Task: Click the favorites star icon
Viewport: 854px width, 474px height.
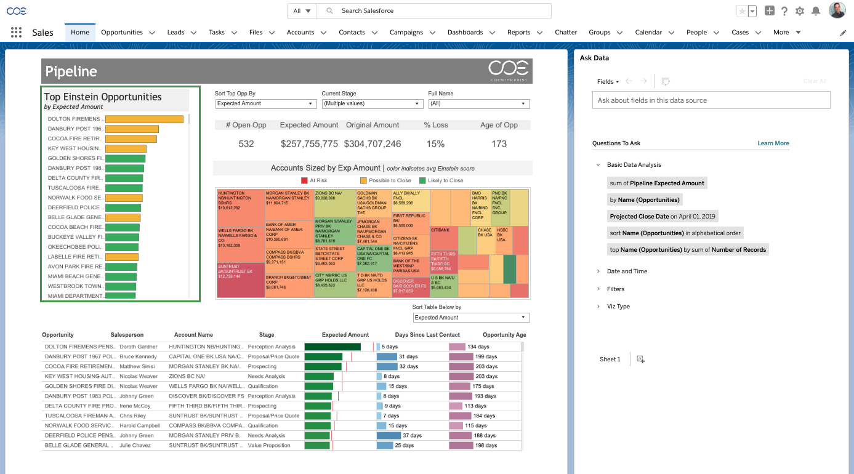Action: (742, 11)
